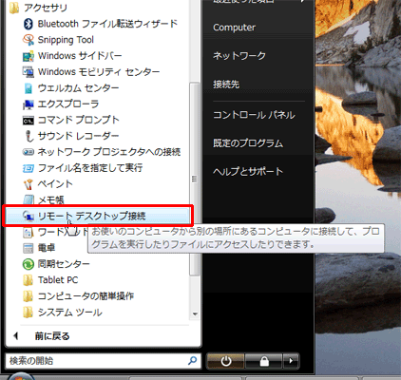This screenshot has width=401, height=380.
Task: Click the コンピュータの簡単操作 folder icon
Action: point(28,296)
